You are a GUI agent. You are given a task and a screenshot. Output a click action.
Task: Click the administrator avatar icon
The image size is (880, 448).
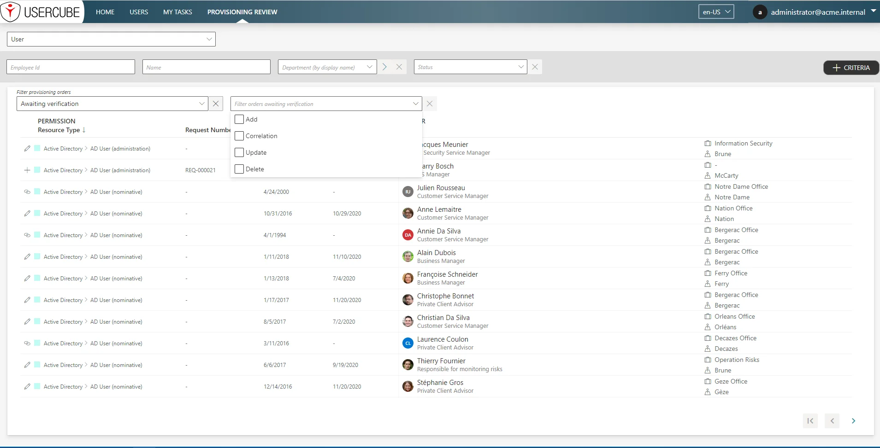pos(760,12)
